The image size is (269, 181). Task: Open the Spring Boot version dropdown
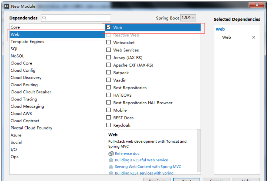[x=188, y=18]
